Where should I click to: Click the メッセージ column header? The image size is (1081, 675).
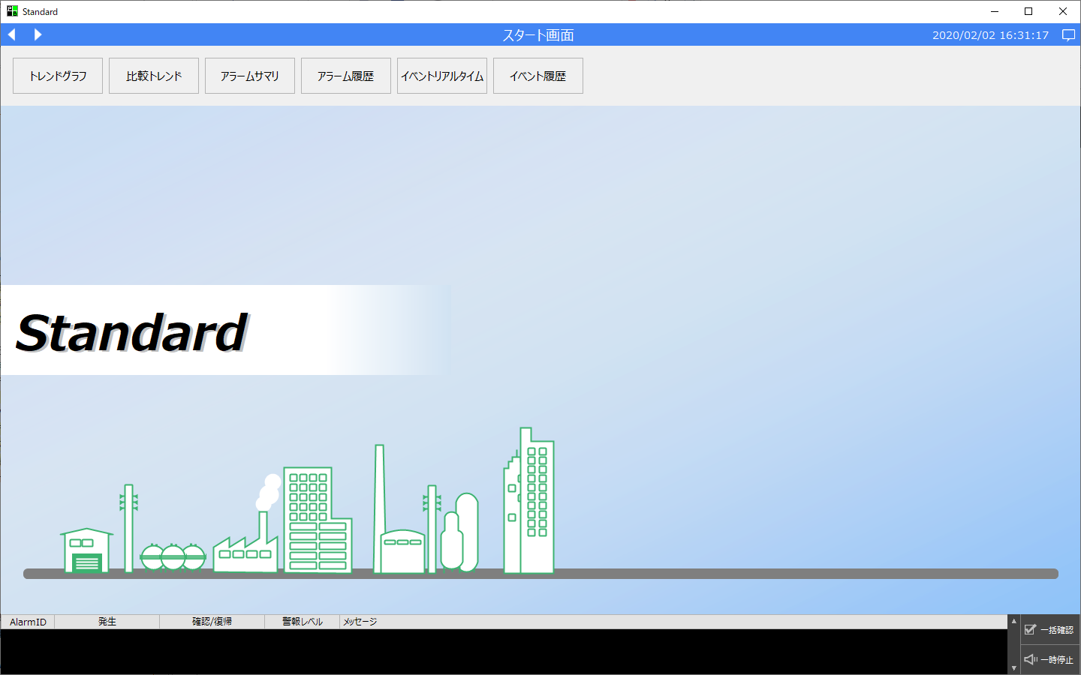360,622
